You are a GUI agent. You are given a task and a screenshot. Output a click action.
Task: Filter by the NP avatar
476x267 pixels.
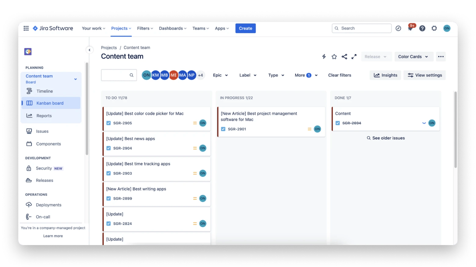[x=192, y=75]
